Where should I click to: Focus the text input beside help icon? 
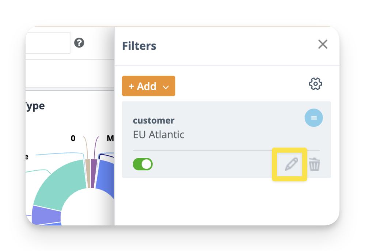point(47,43)
